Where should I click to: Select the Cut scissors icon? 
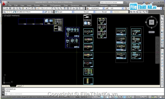click(x=27, y=8)
